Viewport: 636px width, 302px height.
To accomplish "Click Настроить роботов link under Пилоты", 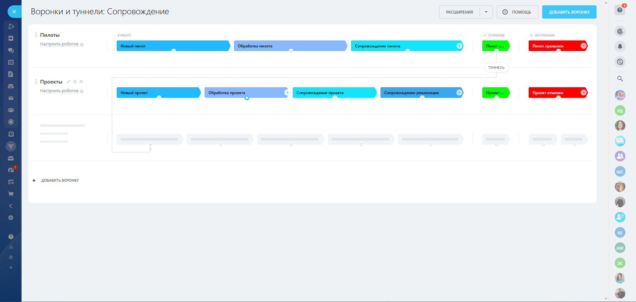I will pyautogui.click(x=59, y=44).
